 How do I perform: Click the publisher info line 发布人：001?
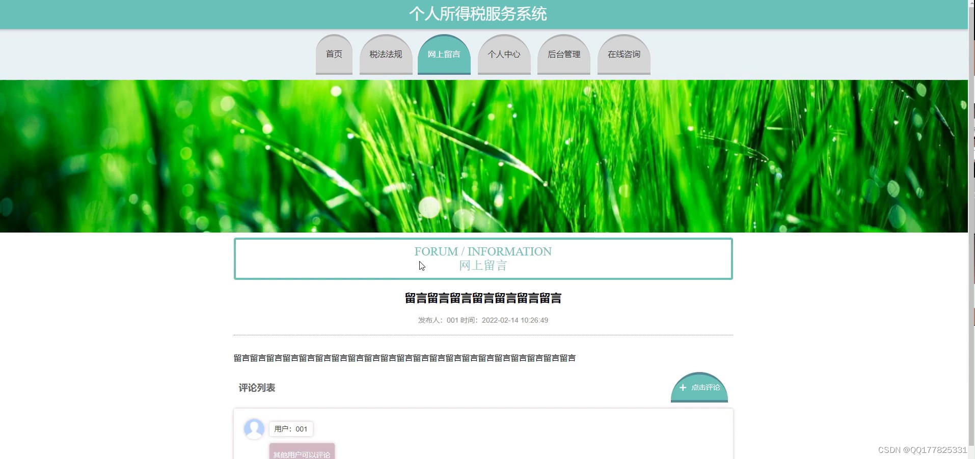click(x=482, y=320)
